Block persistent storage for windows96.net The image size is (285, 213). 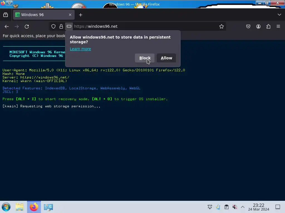145,58
